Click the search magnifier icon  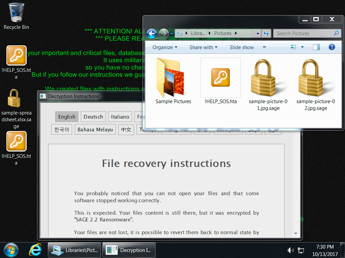pyautogui.click(x=336, y=33)
